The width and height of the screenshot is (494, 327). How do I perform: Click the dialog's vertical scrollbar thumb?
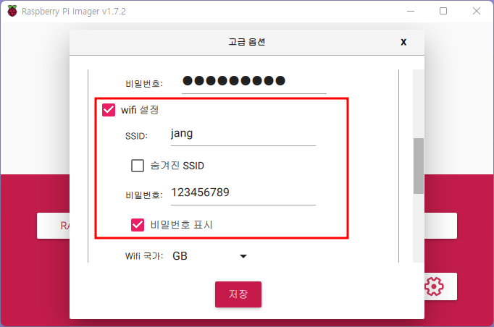419,166
